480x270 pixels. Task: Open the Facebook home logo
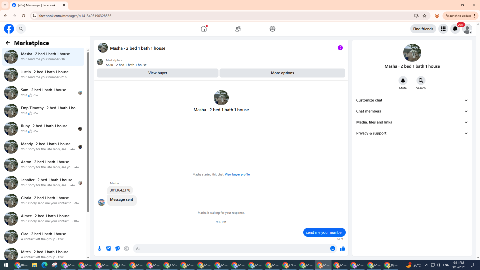(x=9, y=29)
